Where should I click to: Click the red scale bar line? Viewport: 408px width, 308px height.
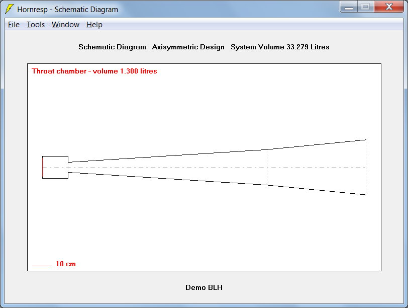[x=42, y=266]
